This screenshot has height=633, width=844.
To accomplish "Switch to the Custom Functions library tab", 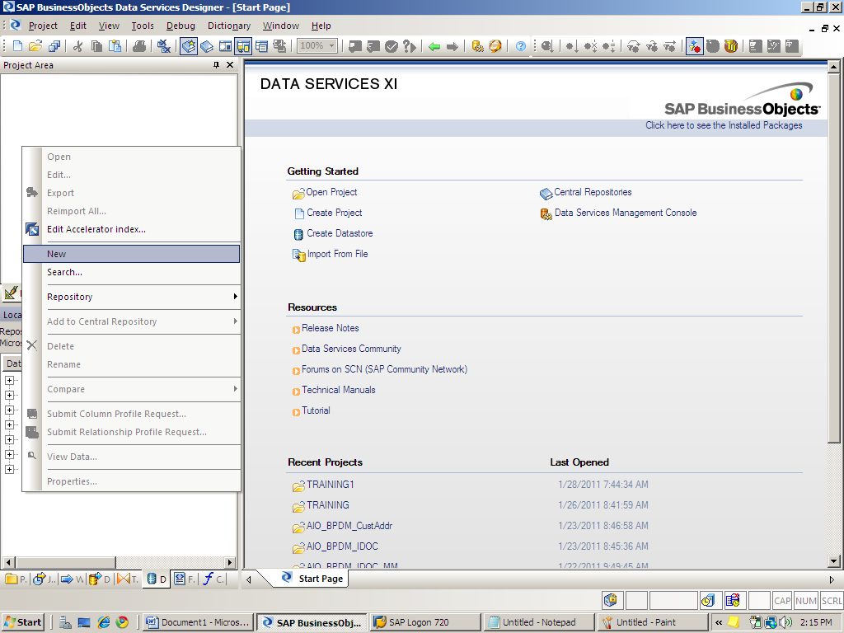I will (x=213, y=579).
